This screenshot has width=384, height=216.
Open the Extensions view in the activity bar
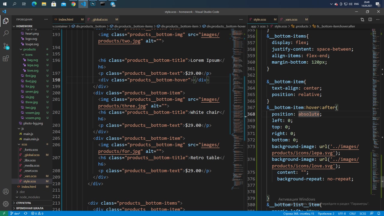point(6,58)
